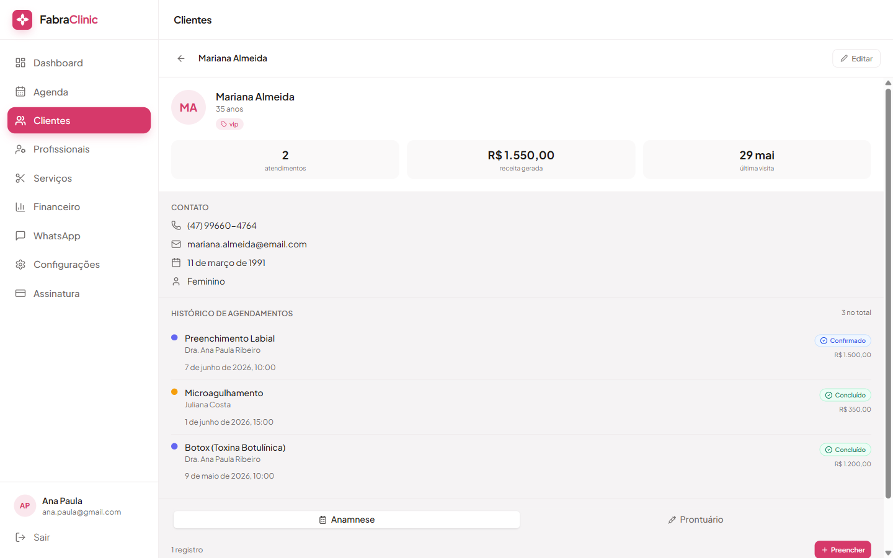Click the R$ 1.200,00 price
The width and height of the screenshot is (893, 558).
click(x=853, y=464)
